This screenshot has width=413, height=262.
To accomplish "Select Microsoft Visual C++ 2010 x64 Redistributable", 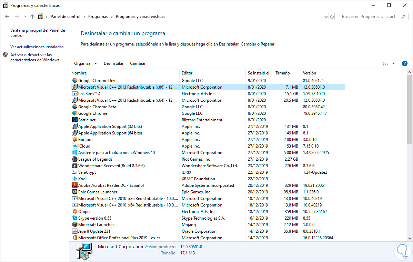I will point(128,205).
